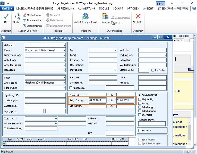This screenshot has height=154, width=197.
Task: Check the Erledigt neg. checkbox
Action: coord(140,111)
